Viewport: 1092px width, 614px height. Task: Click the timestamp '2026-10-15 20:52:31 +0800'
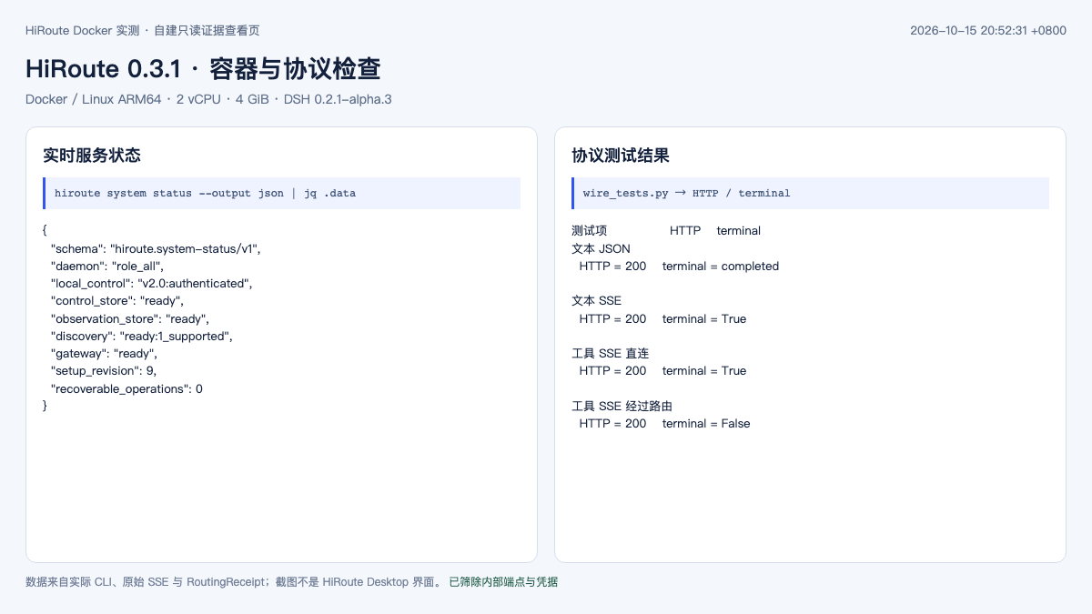[x=988, y=30]
